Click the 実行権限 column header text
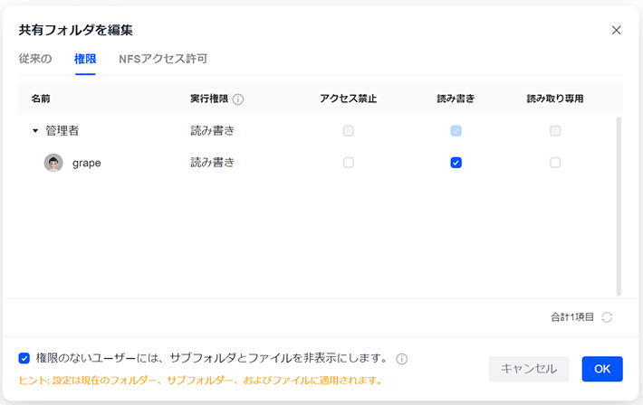This screenshot has height=405, width=643. [x=209, y=99]
